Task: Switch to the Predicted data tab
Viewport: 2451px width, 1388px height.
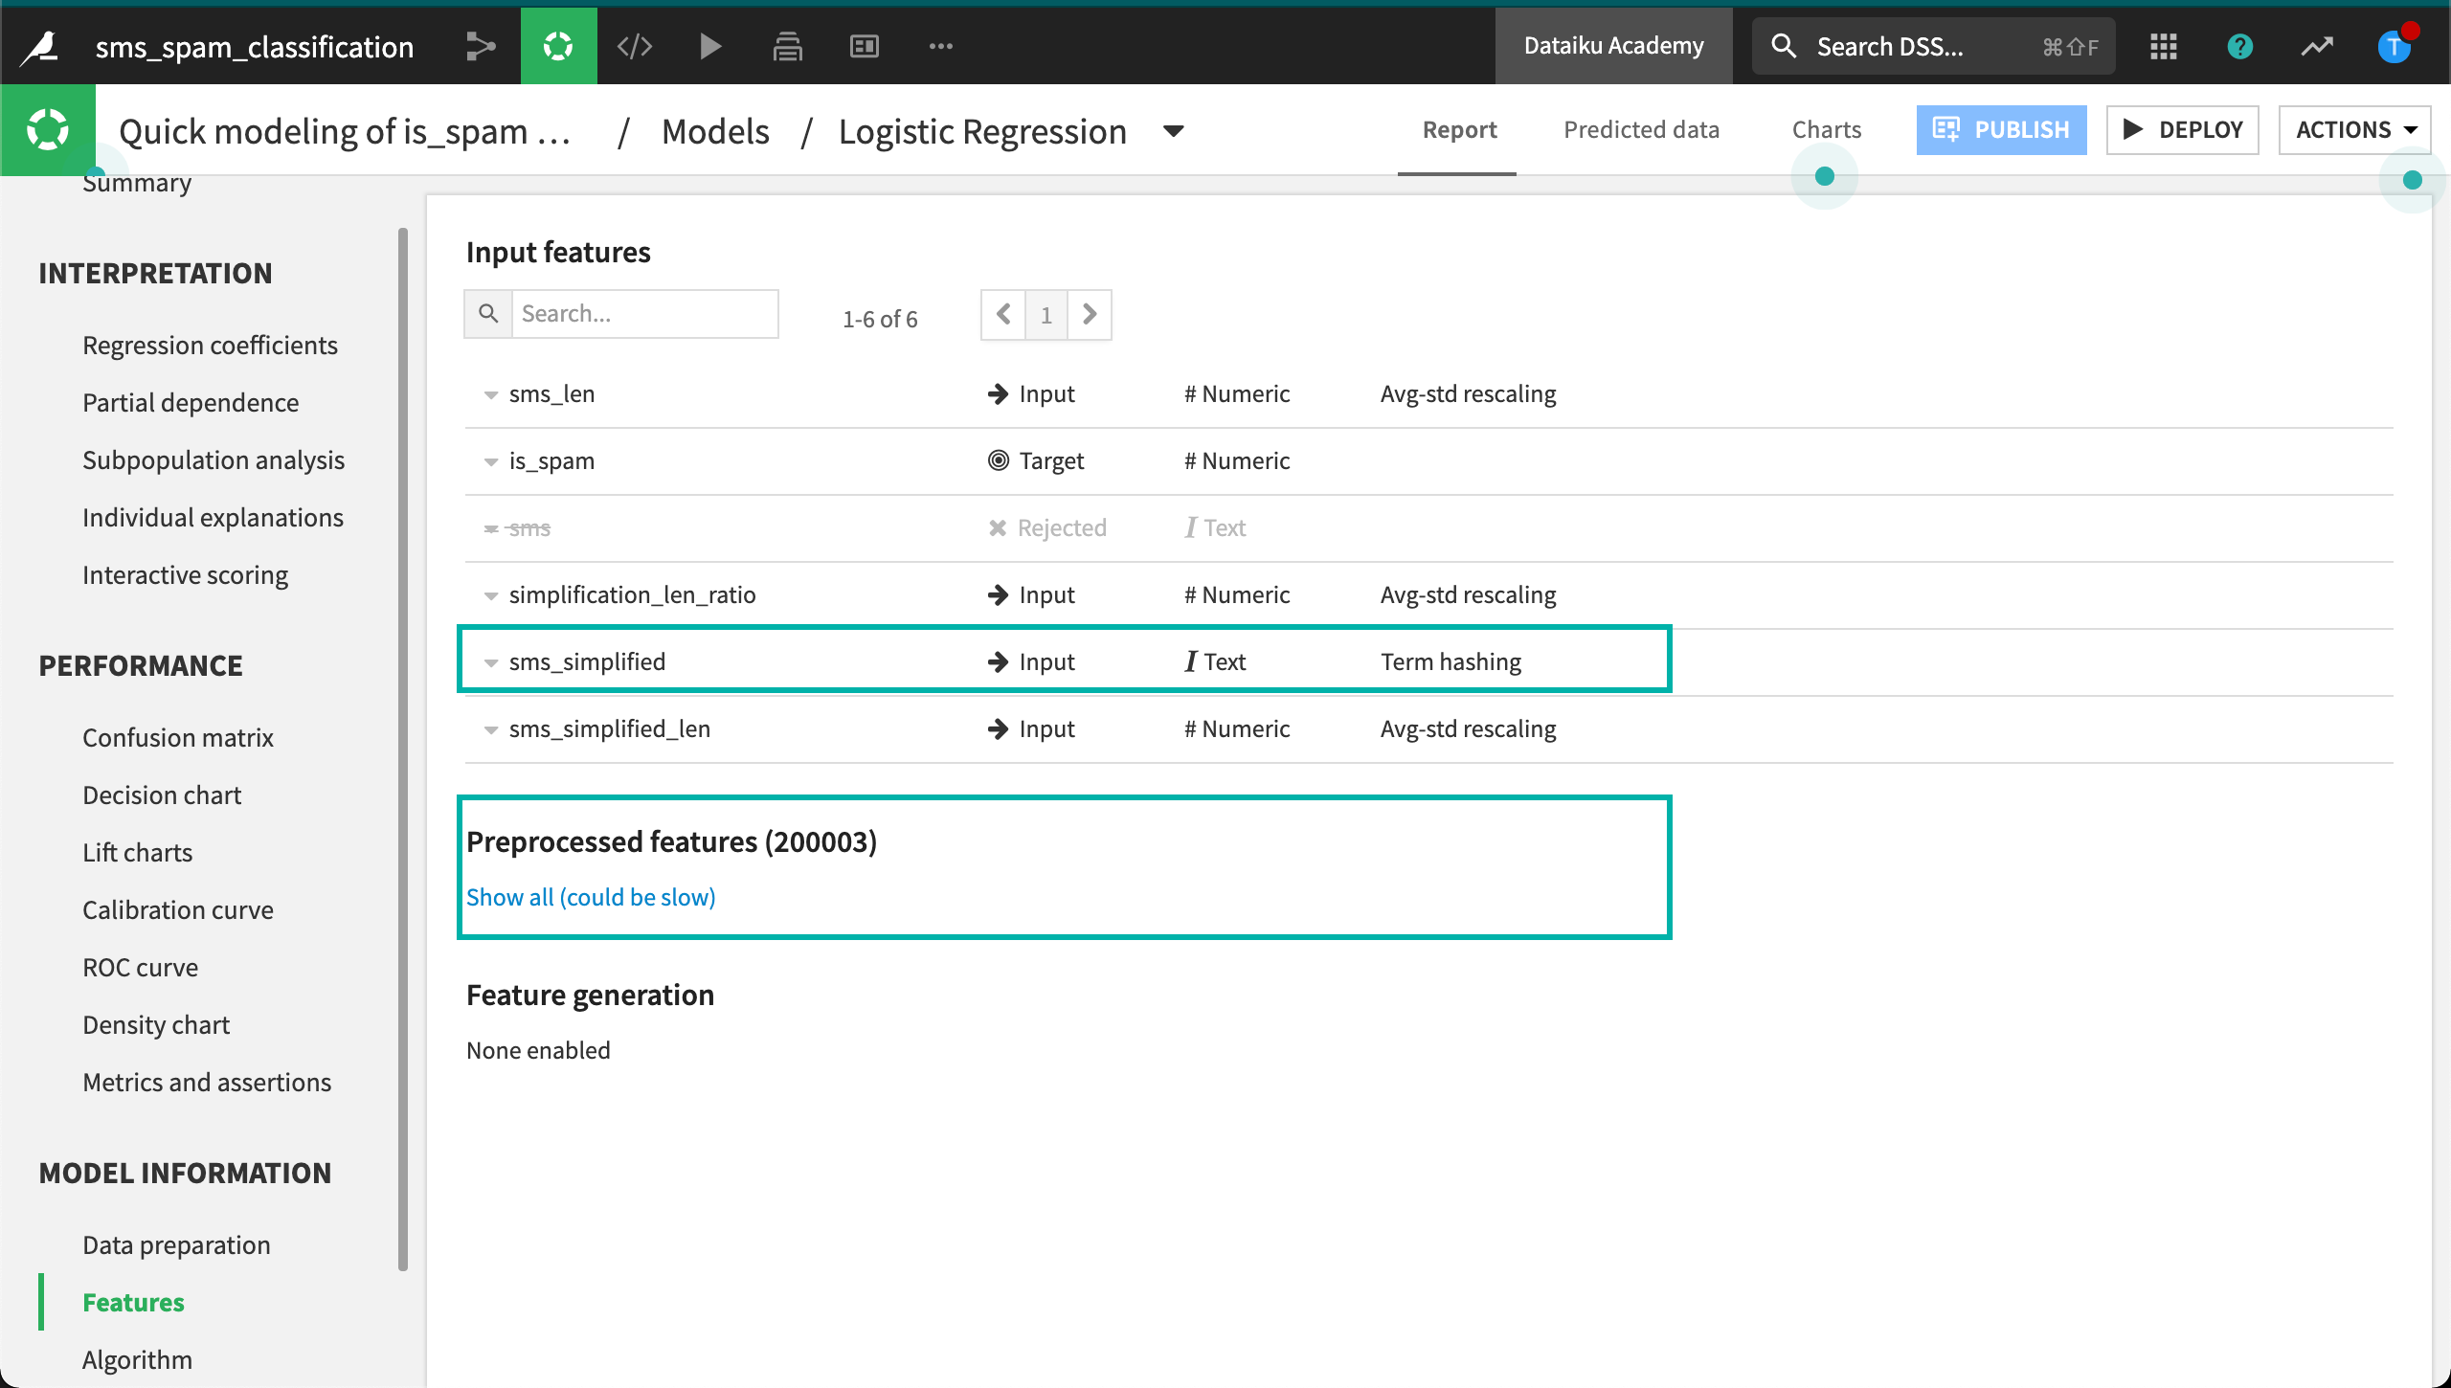Action: [x=1641, y=129]
